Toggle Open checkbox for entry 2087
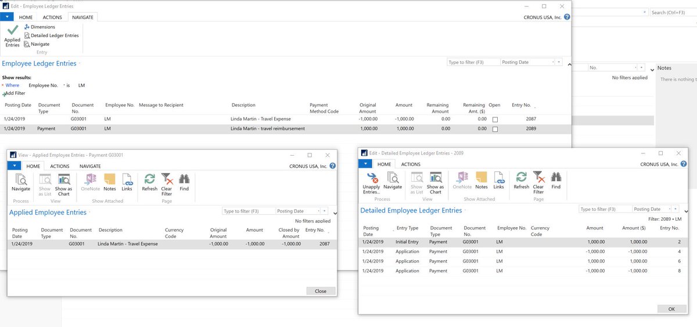697x327 pixels. point(495,119)
